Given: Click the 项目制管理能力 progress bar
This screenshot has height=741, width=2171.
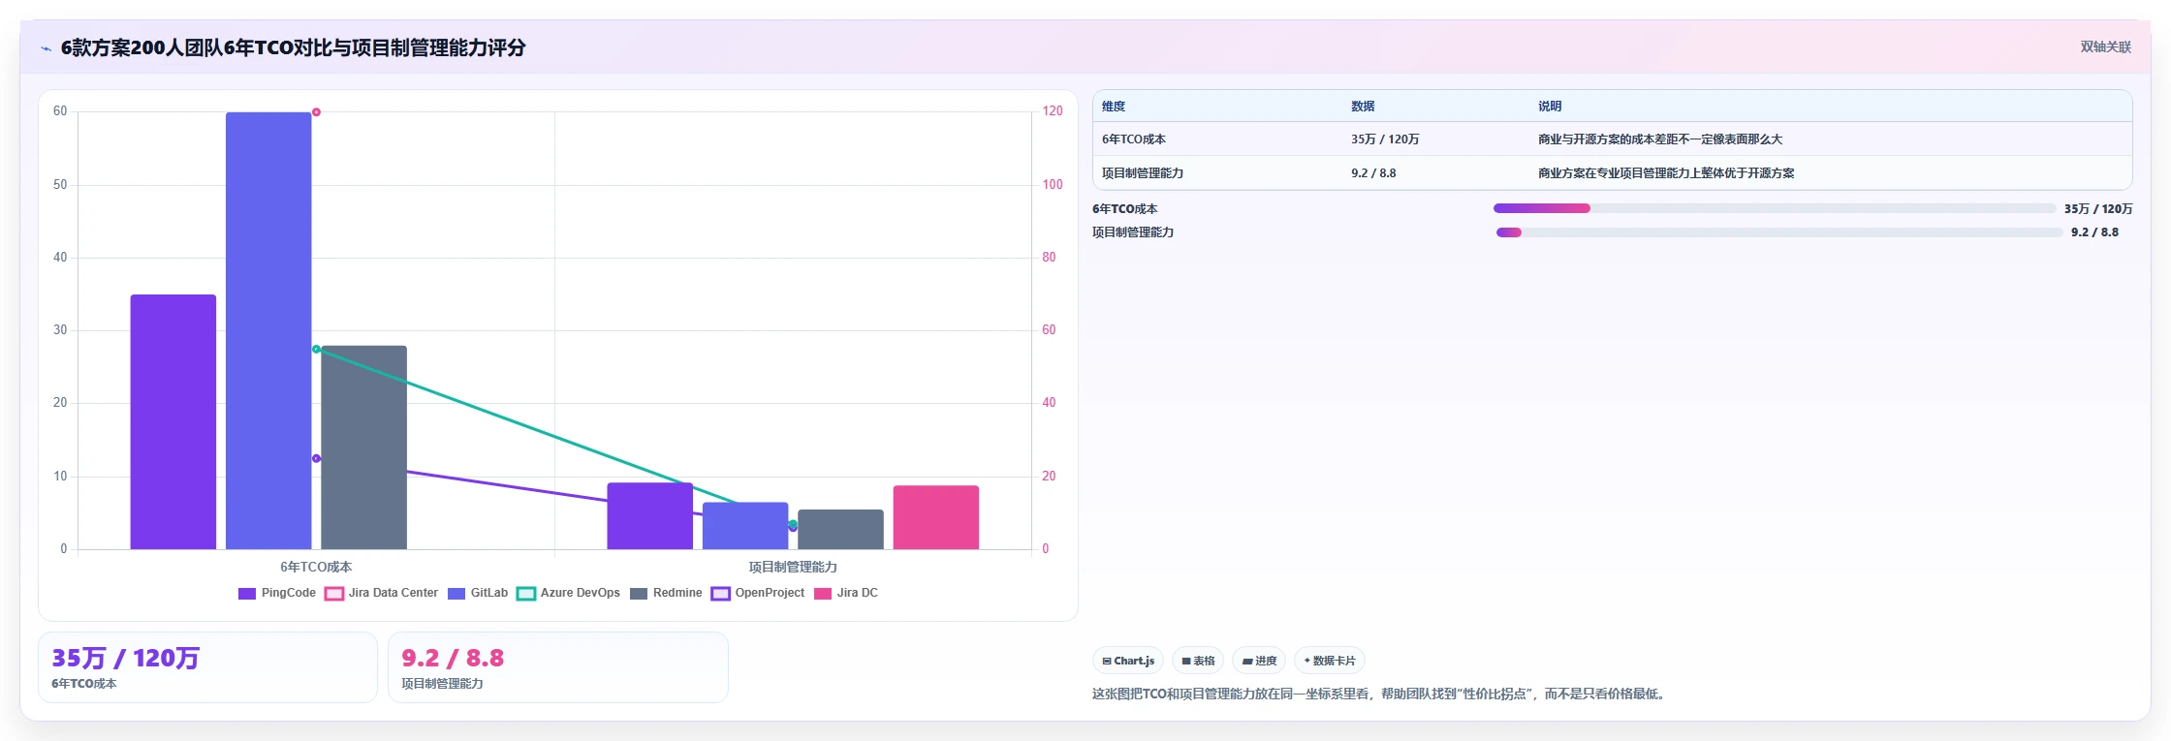Looking at the screenshot, I should click(1778, 232).
